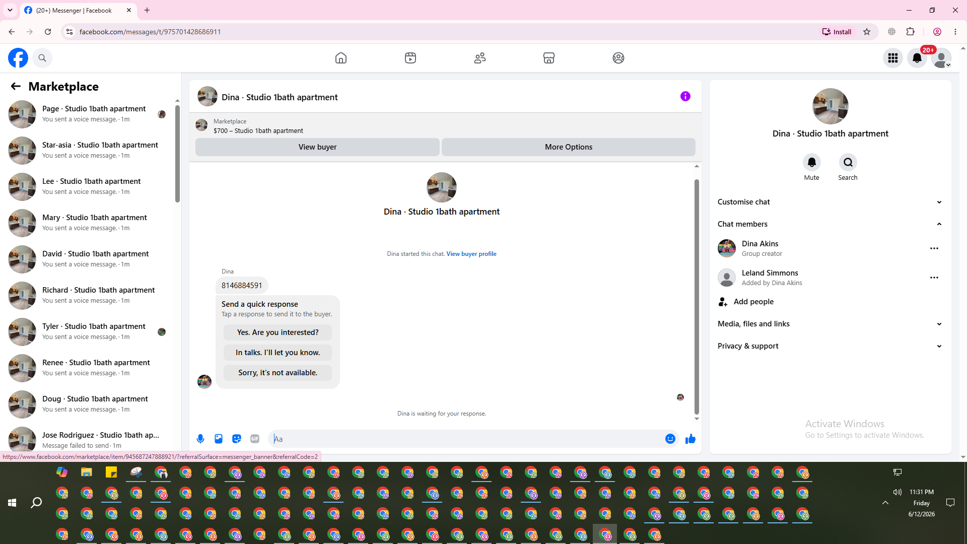Open the Richard Studio 1bath apartment chat
The height and width of the screenshot is (544, 967).
coord(88,295)
